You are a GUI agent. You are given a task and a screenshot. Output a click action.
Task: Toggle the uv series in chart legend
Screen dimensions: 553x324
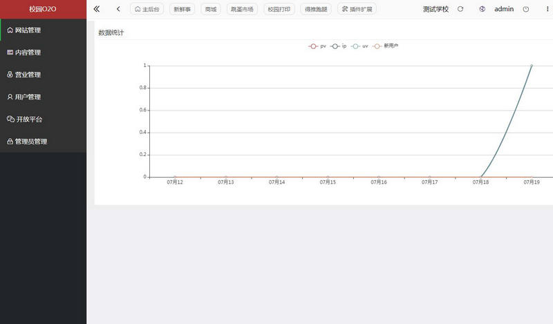tap(359, 46)
